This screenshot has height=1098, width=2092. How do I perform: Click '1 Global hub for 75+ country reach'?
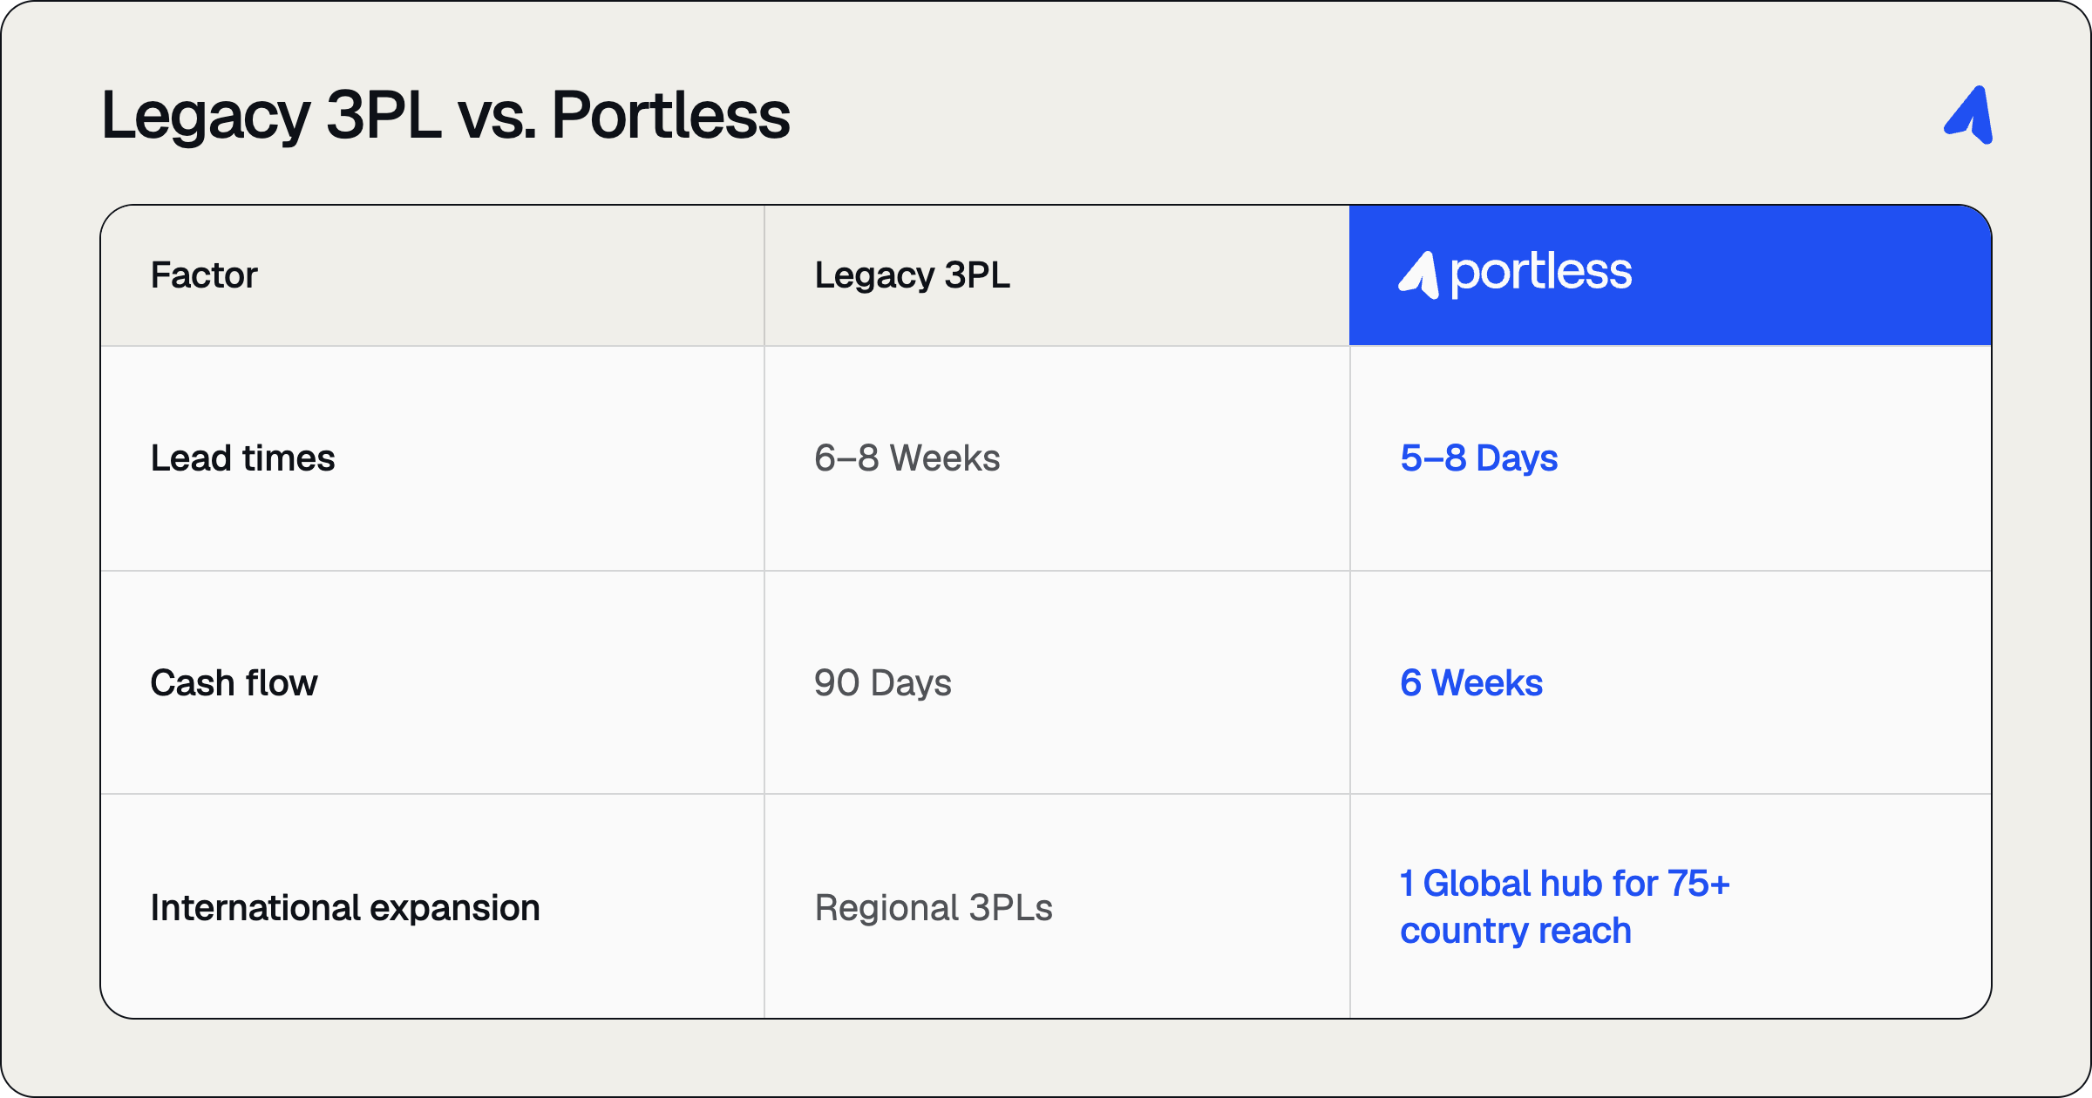1565,907
